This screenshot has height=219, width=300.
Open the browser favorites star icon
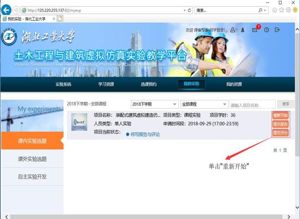(281, 10)
